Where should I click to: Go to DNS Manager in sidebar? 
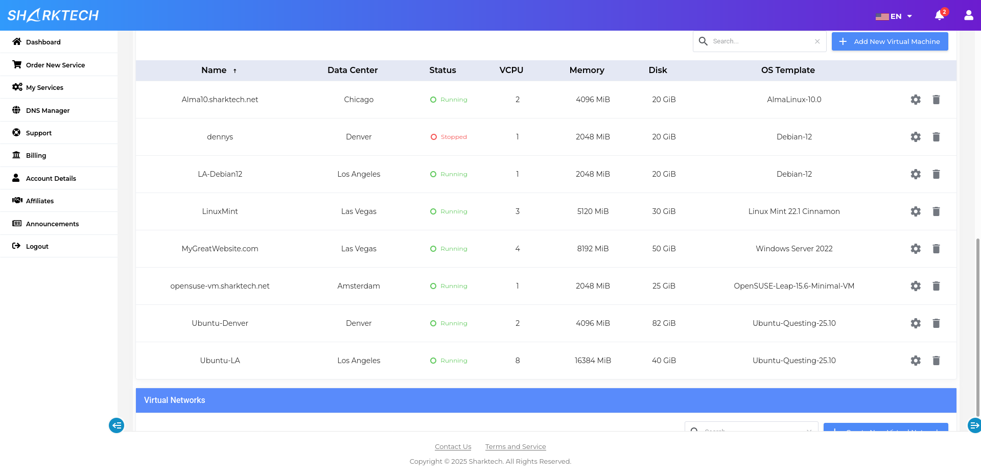pos(48,110)
